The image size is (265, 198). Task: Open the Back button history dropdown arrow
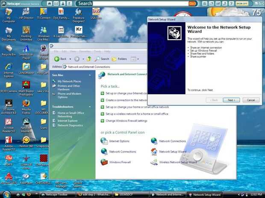coord(70,59)
